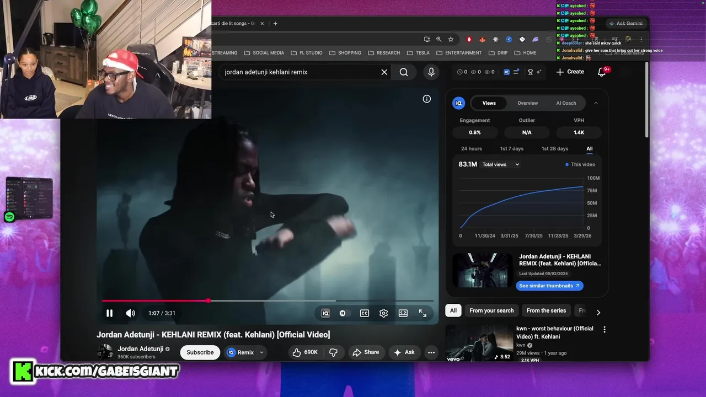Select the From your search chip
This screenshot has width=706, height=397.
coord(491,311)
